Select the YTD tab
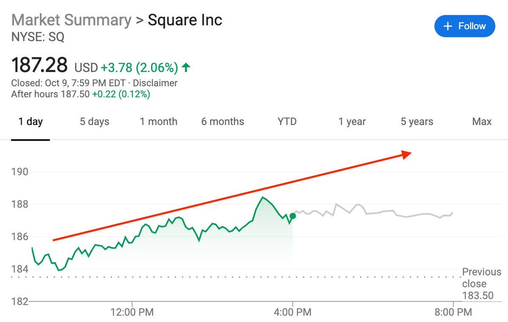The image size is (508, 322). pos(287,122)
